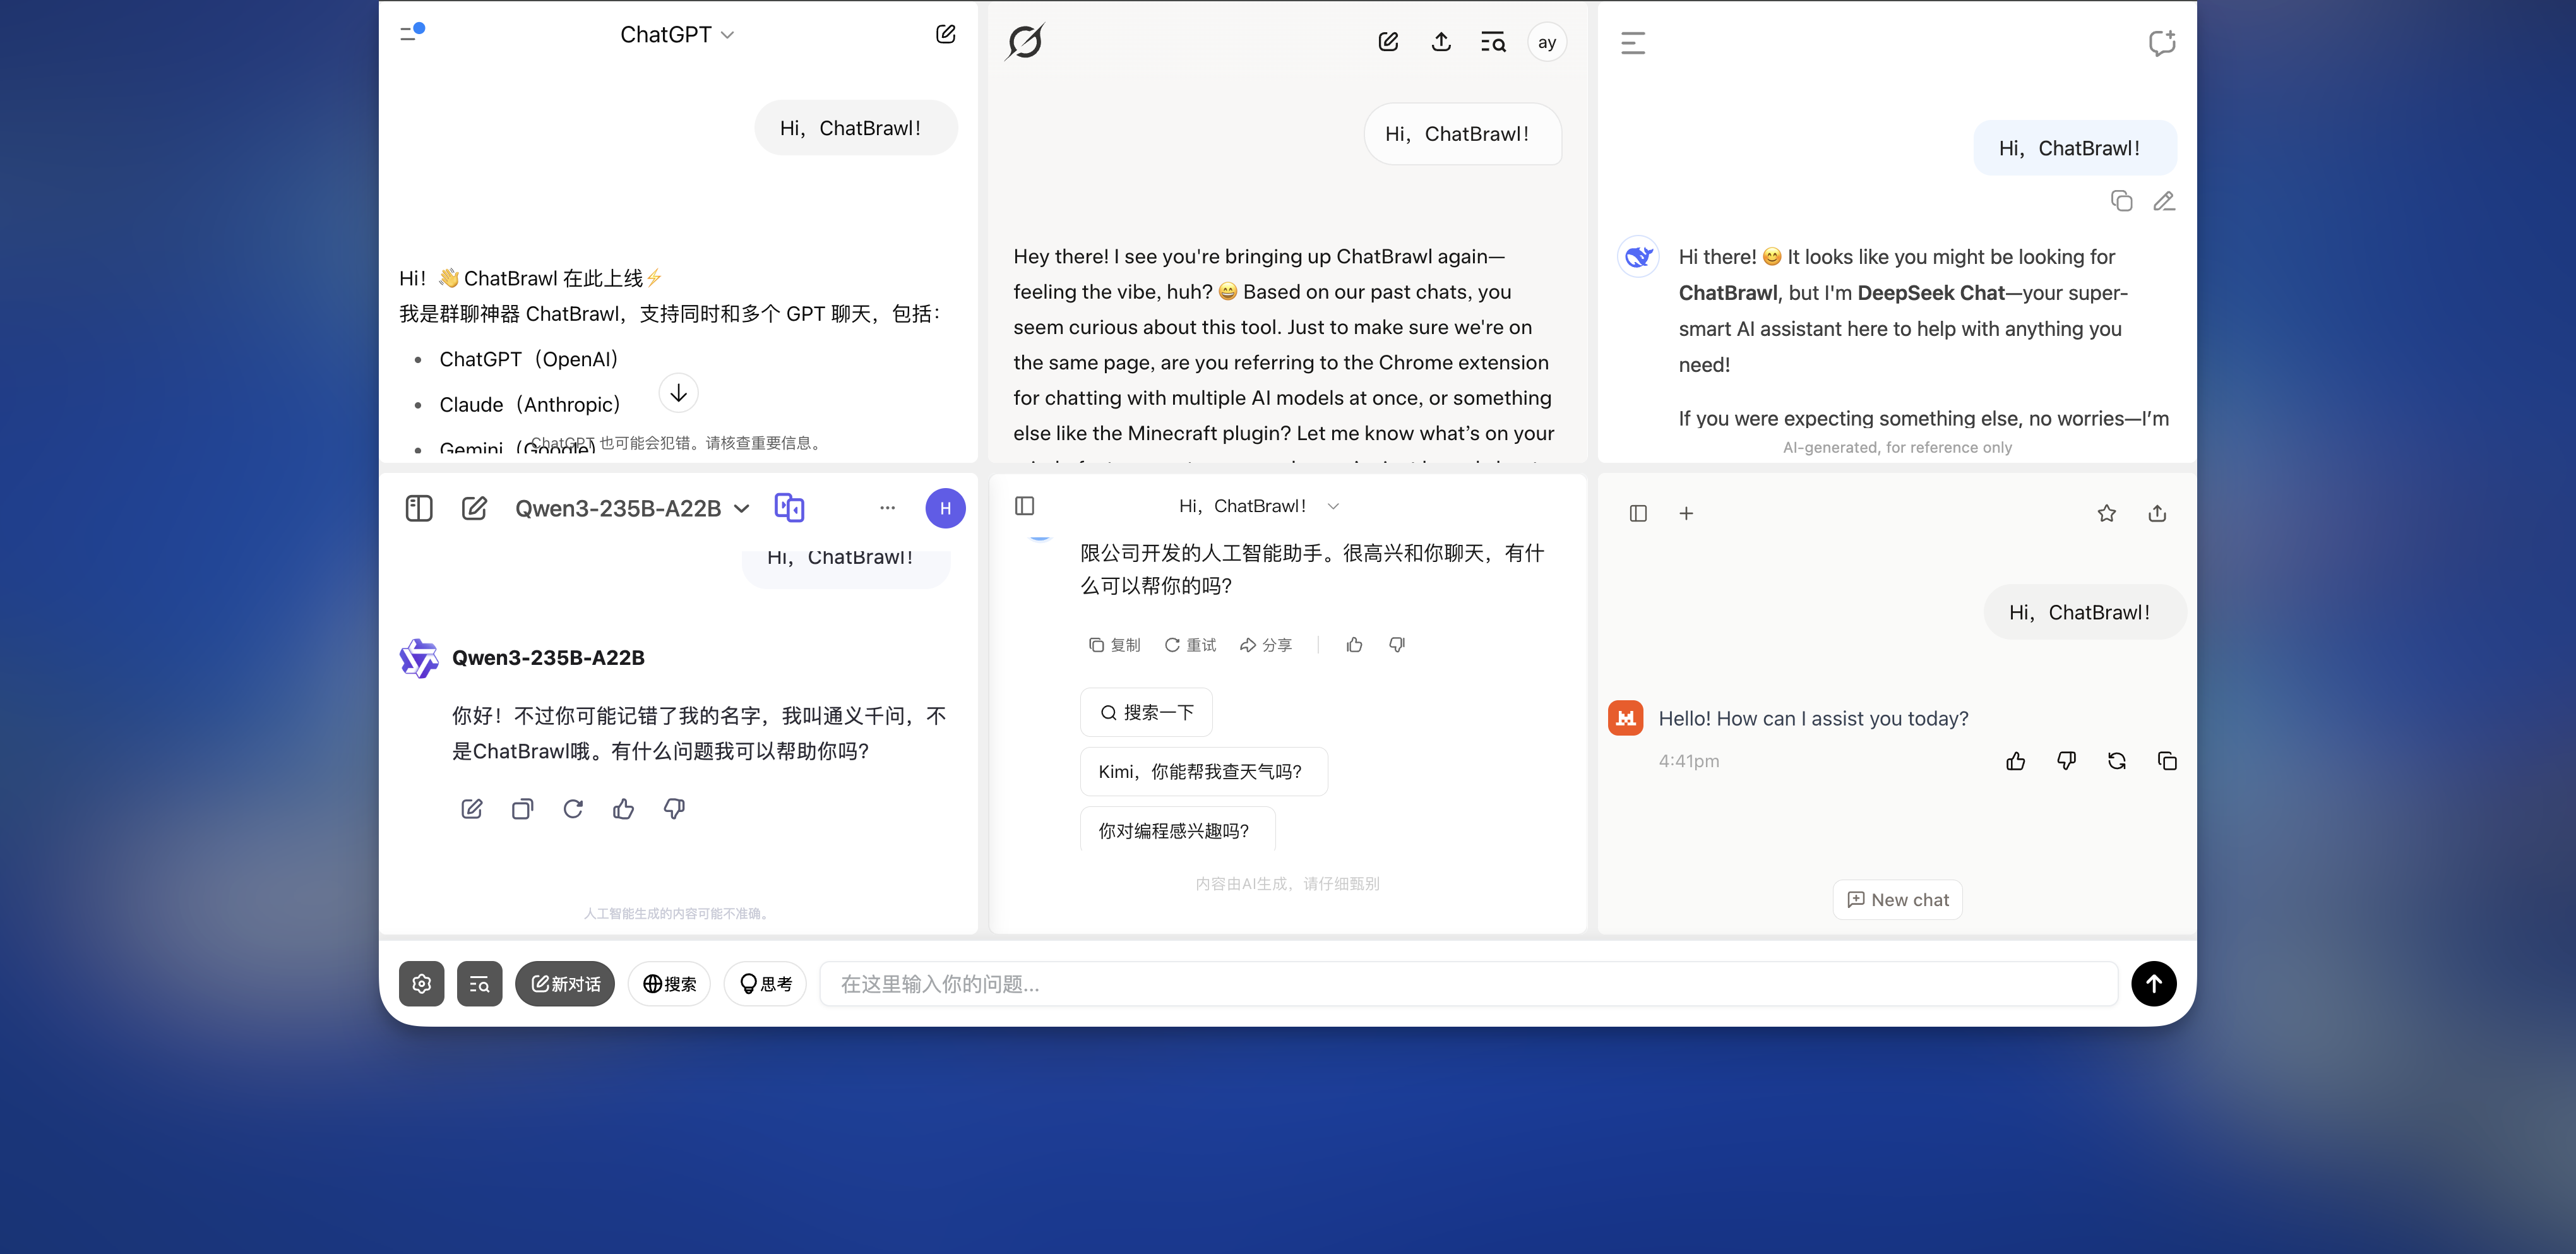Star the Mistral conversation

(2107, 513)
